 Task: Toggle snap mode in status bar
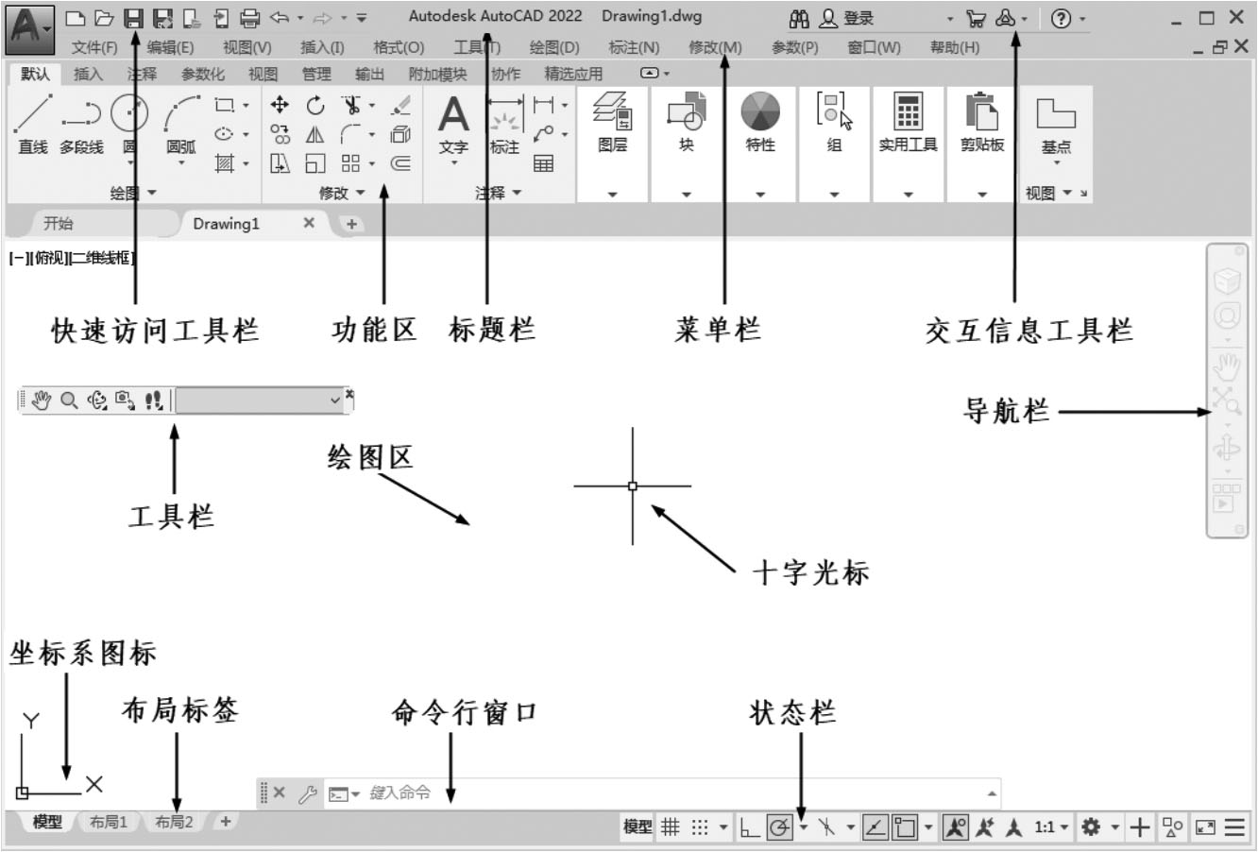tap(699, 827)
